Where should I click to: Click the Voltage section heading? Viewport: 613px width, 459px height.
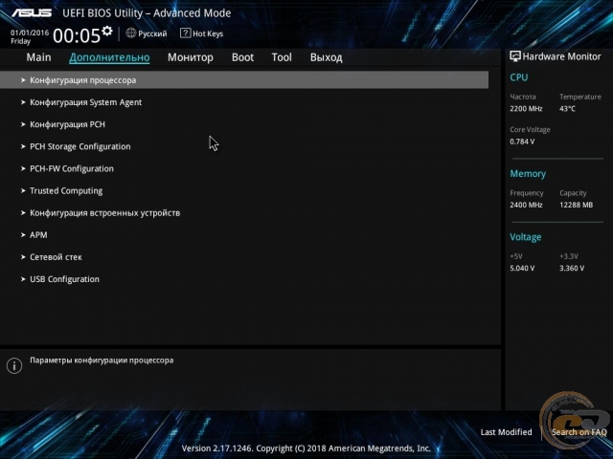pos(526,237)
